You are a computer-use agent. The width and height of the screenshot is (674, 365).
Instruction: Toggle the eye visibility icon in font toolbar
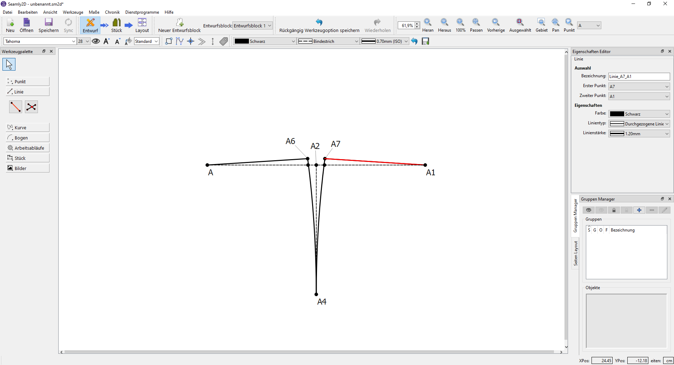click(96, 41)
